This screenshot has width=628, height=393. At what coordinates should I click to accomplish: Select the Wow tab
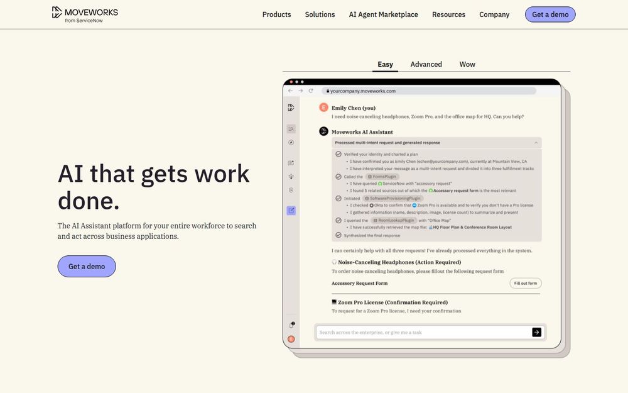[467, 64]
